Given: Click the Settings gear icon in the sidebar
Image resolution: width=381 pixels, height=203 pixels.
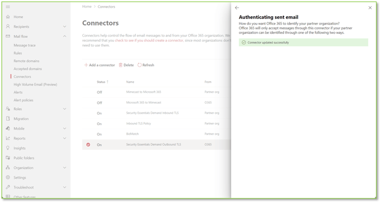Looking at the screenshot, I should pyautogui.click(x=8, y=177).
